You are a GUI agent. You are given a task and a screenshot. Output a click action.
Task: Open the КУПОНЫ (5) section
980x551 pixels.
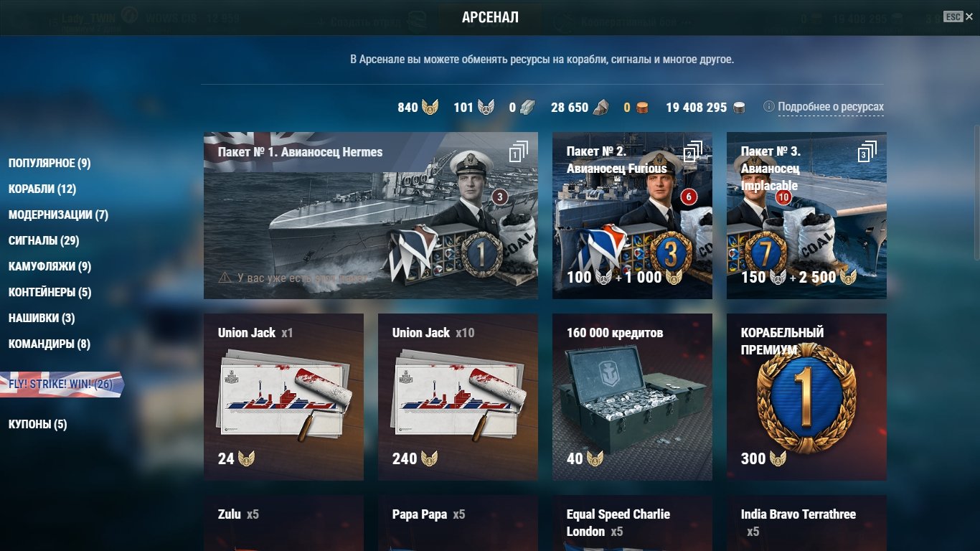pos(37,425)
